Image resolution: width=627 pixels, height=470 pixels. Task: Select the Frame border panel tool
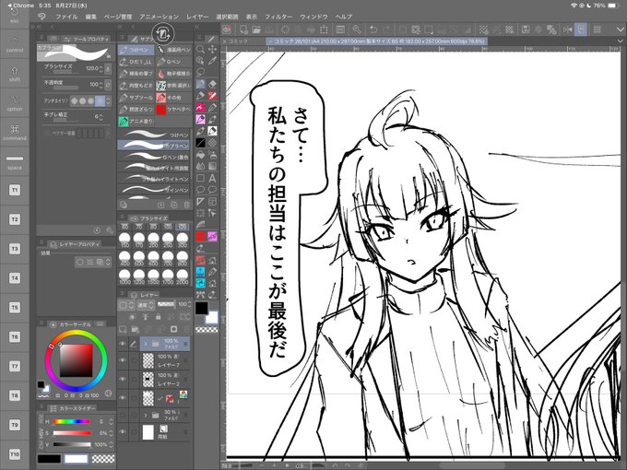212,202
